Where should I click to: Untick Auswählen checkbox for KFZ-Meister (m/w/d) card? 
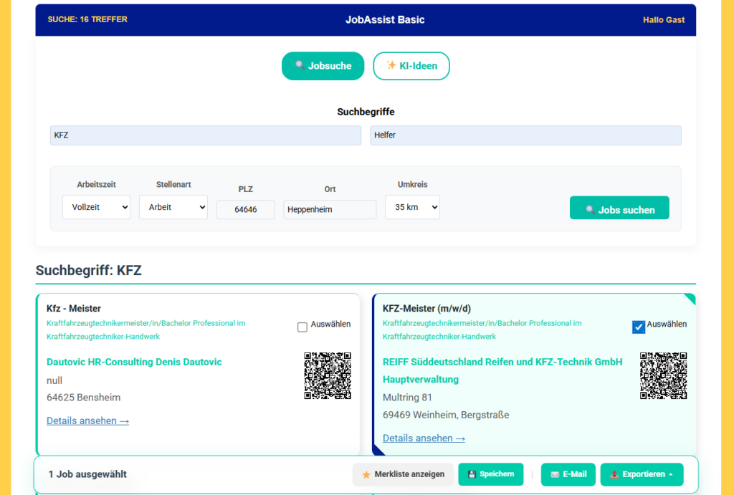639,327
